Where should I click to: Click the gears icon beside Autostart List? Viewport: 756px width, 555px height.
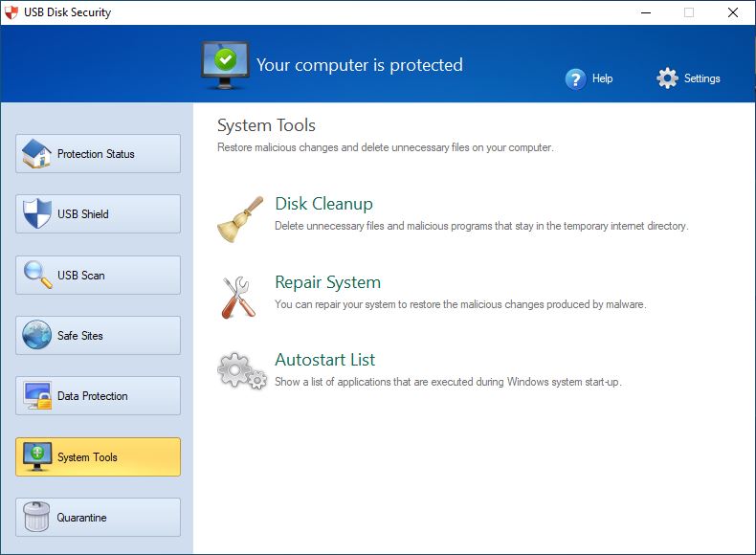coord(242,371)
